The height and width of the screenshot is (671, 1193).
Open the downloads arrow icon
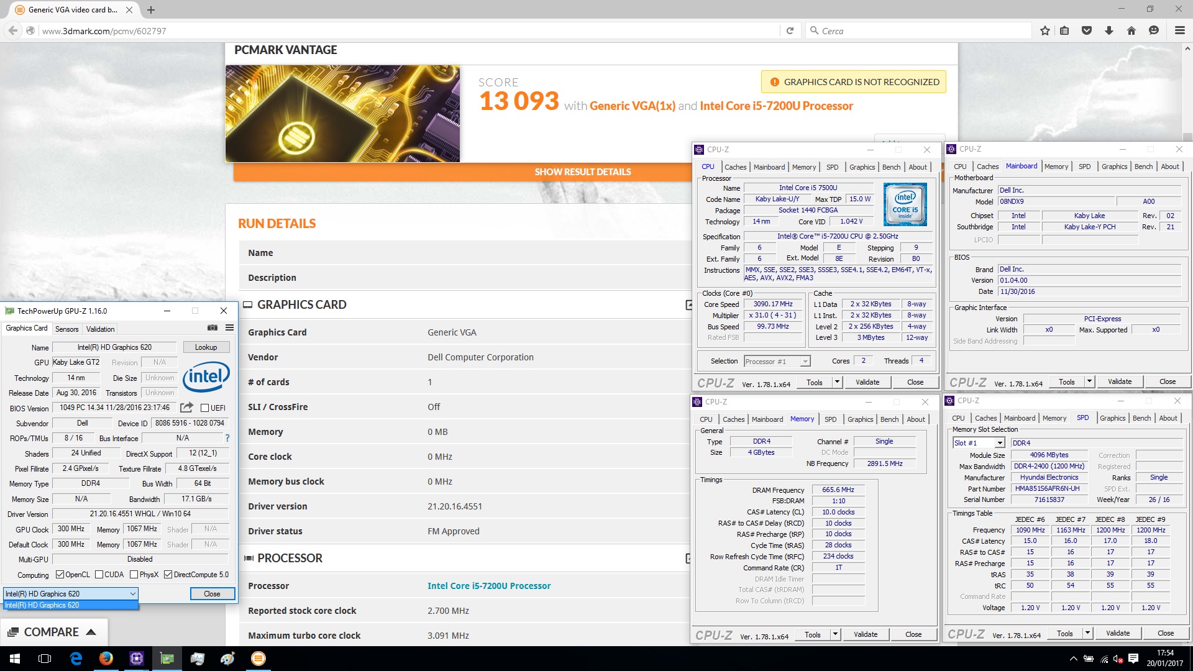click(1109, 30)
